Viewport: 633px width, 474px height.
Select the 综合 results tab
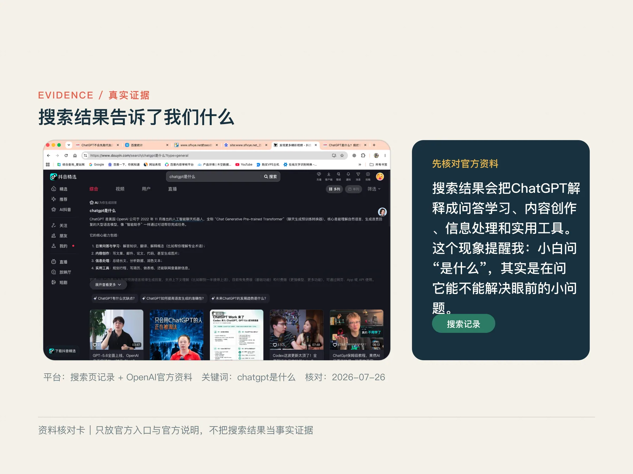94,189
